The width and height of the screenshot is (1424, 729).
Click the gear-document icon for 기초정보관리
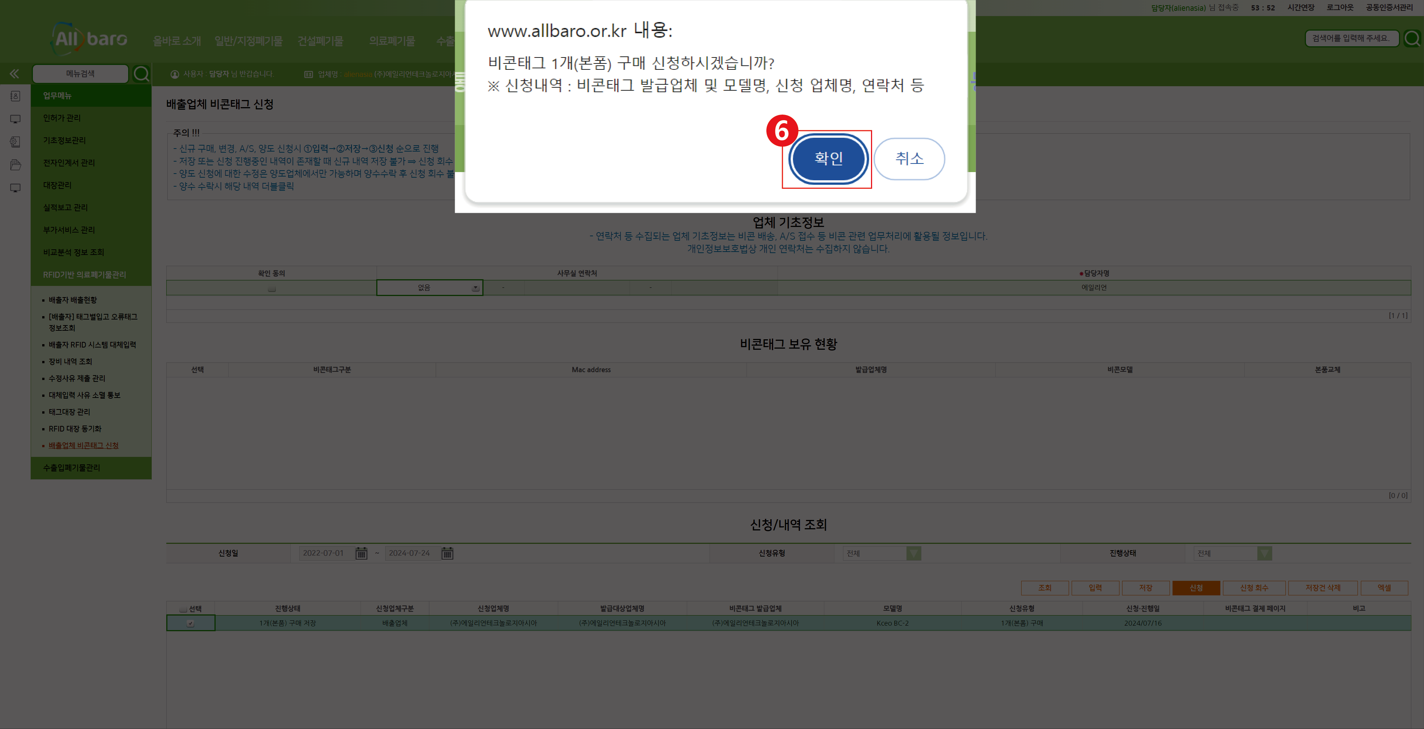pos(15,141)
